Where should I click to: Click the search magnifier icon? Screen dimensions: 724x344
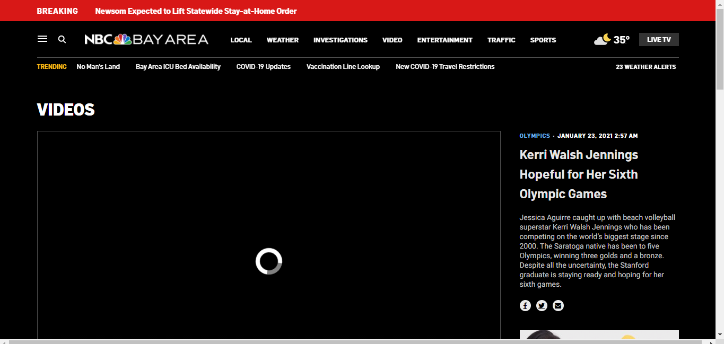point(62,39)
